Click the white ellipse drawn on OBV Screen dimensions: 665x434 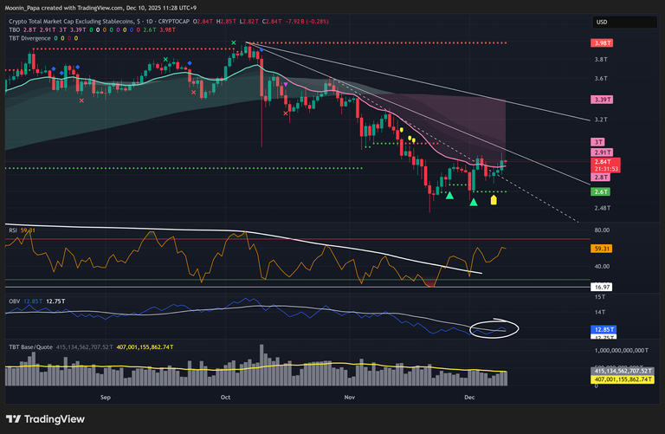(493, 329)
